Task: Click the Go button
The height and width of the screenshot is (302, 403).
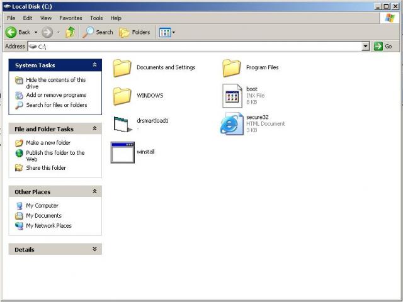Action: (383, 46)
